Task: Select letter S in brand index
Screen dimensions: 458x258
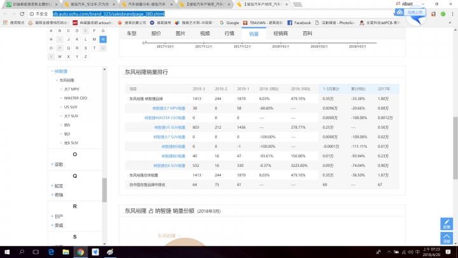Action: [x=86, y=48]
